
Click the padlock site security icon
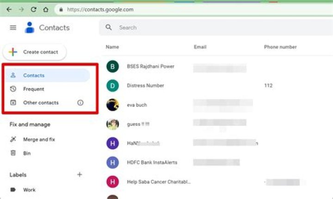(x=61, y=10)
